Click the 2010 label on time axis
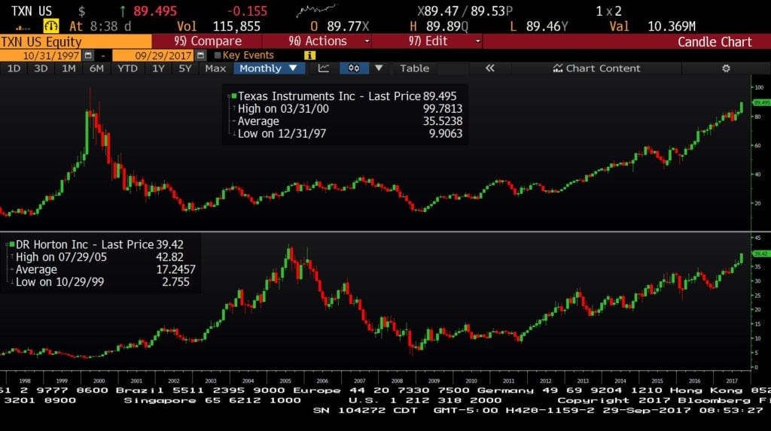771x431 pixels. click(x=471, y=381)
